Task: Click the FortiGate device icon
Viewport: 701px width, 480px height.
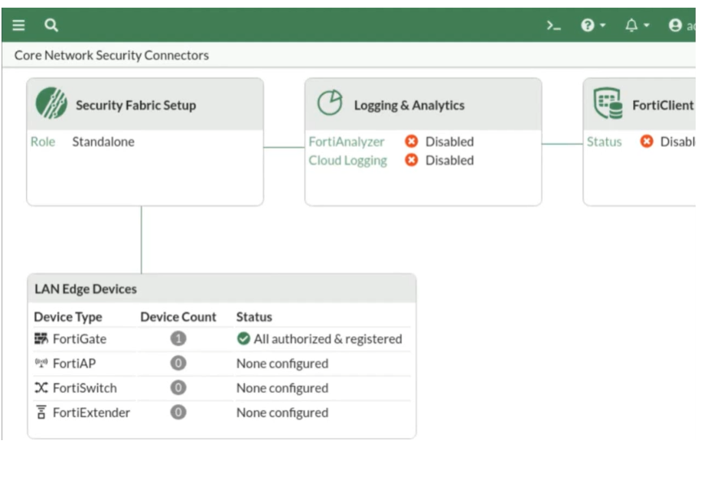Action: click(41, 338)
